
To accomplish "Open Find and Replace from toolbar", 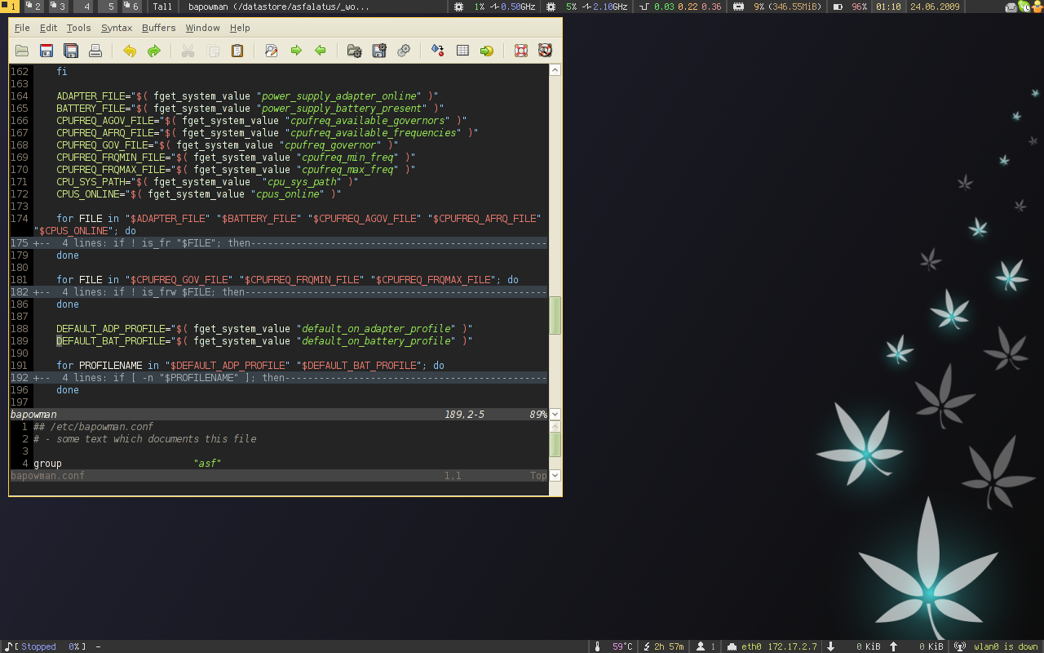I will click(x=272, y=51).
